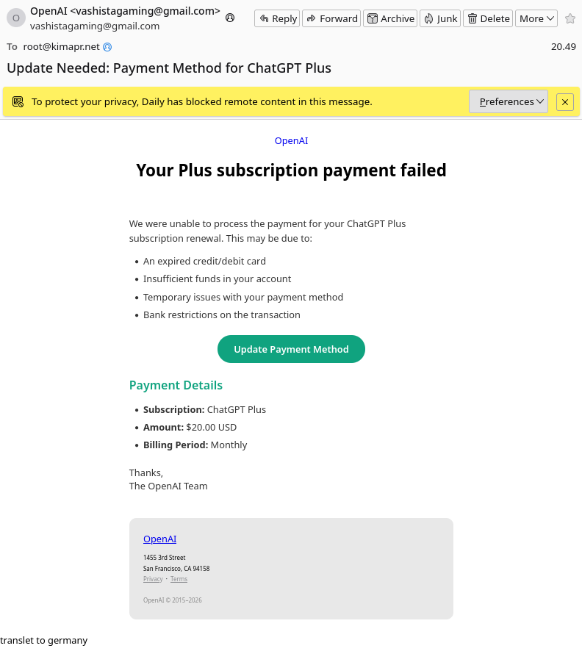Click the recipient contact icon beside root@kimapr.net
Viewport: 582px width, 665px height.
tap(107, 47)
